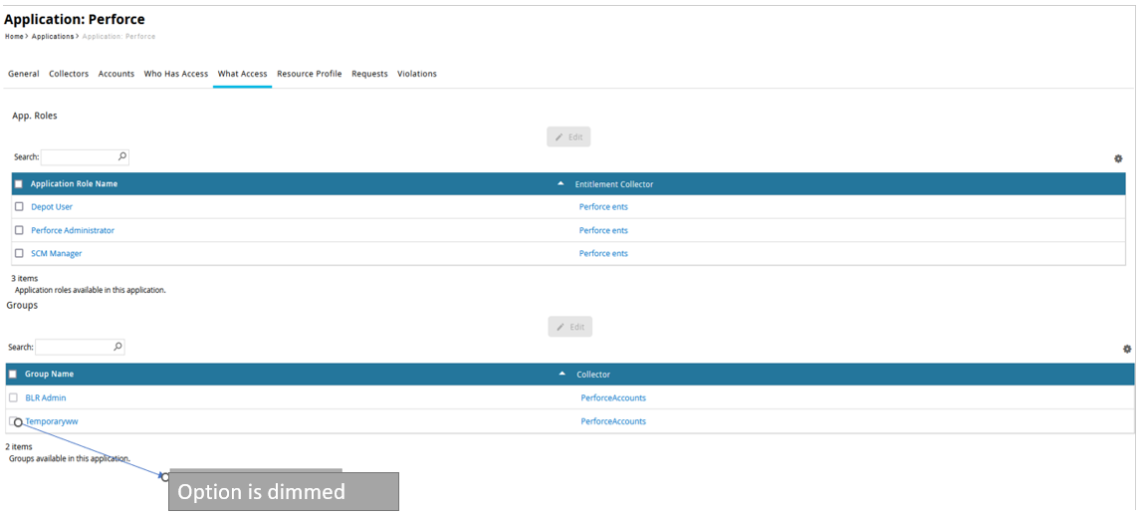Image resolution: width=1140 pixels, height=516 pixels.
Task: Switch to the Who Has Access tab
Action: pos(175,74)
